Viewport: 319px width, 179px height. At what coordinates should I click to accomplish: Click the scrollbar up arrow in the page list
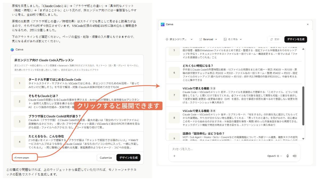(x=303, y=49)
